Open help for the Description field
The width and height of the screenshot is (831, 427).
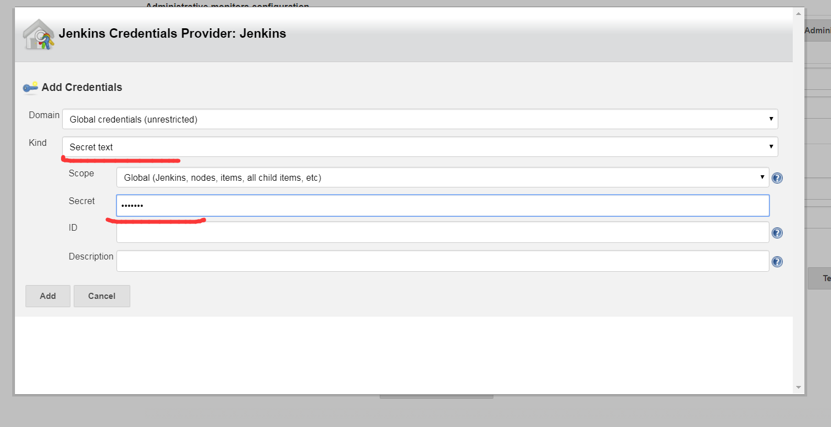(777, 262)
